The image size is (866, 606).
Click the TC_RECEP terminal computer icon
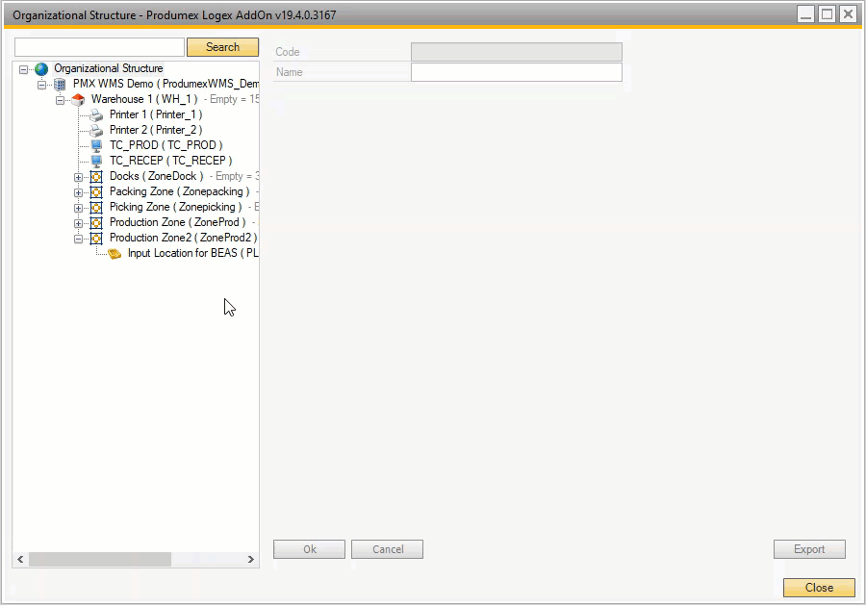click(96, 162)
